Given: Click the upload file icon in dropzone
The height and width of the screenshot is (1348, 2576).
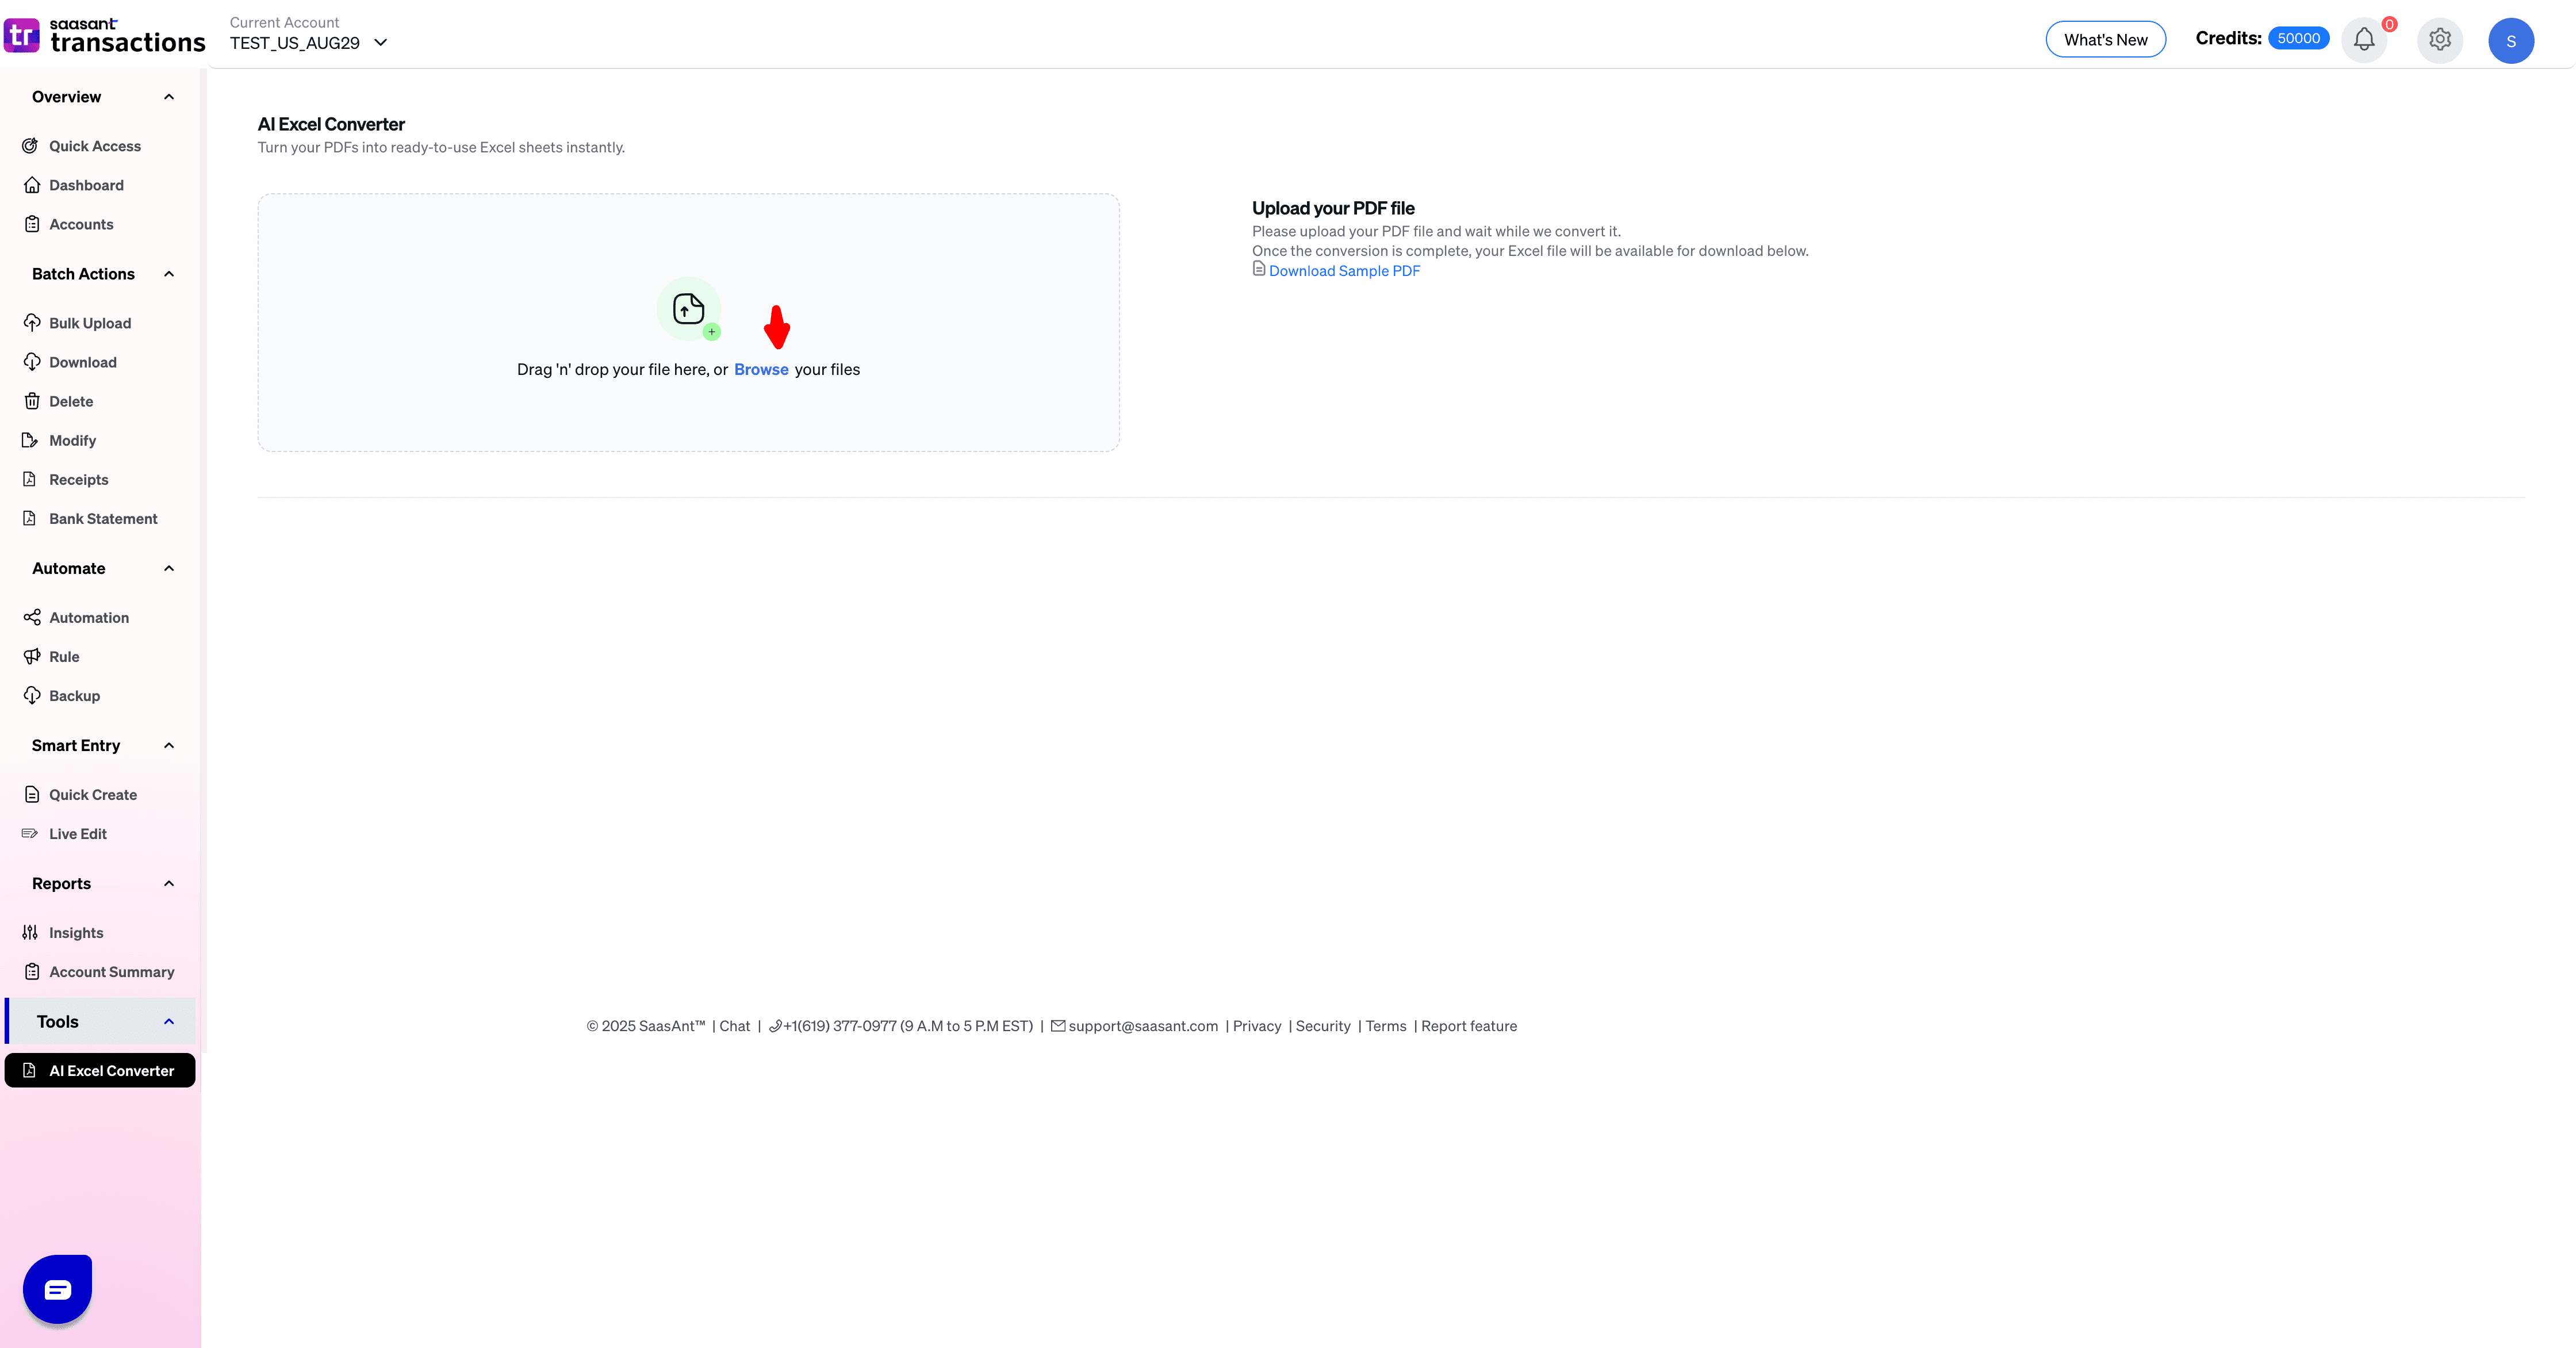Looking at the screenshot, I should click(689, 309).
